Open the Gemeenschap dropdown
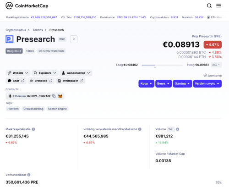This screenshot has width=229, height=187. tap(76, 73)
